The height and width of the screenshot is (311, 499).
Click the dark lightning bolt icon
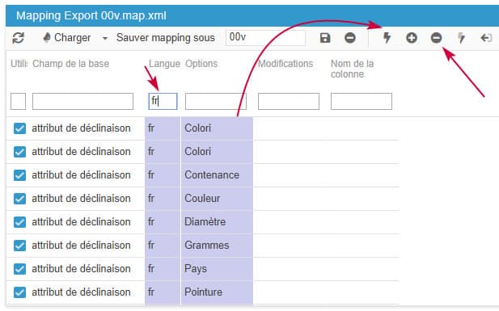coord(387,38)
